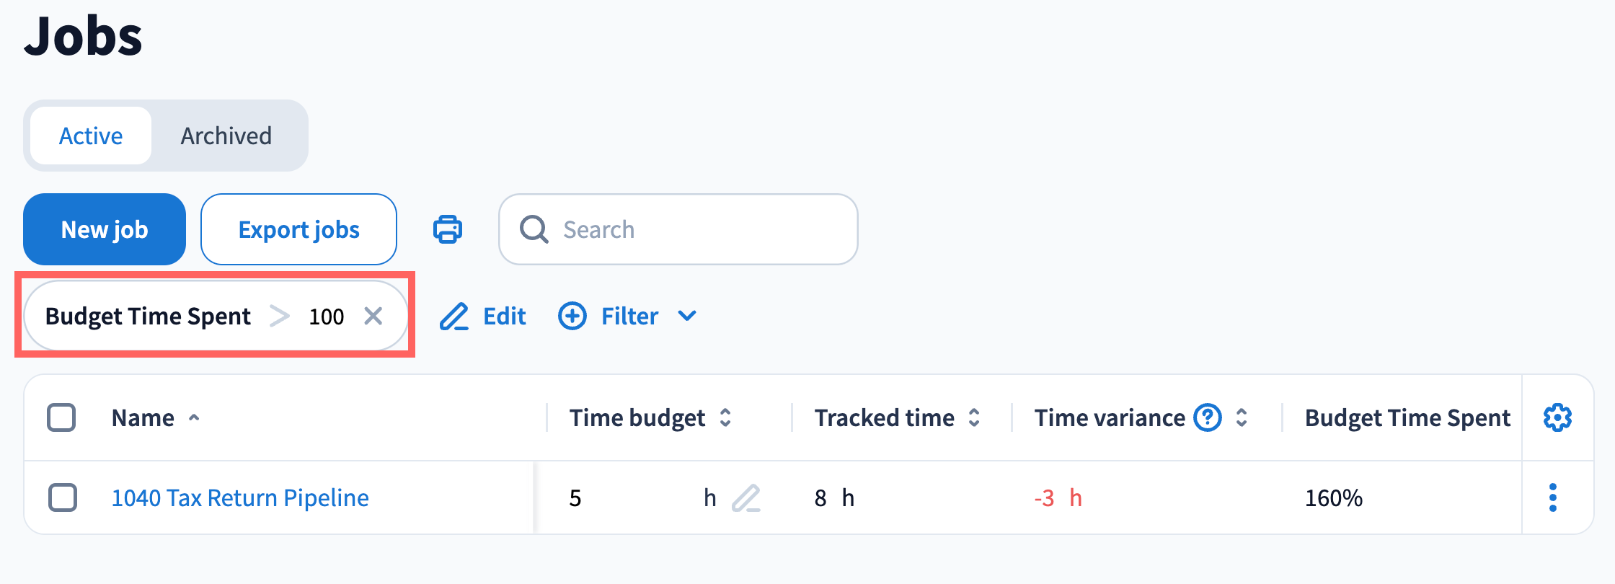
Task: Switch to the Archived tab
Action: coord(226,136)
